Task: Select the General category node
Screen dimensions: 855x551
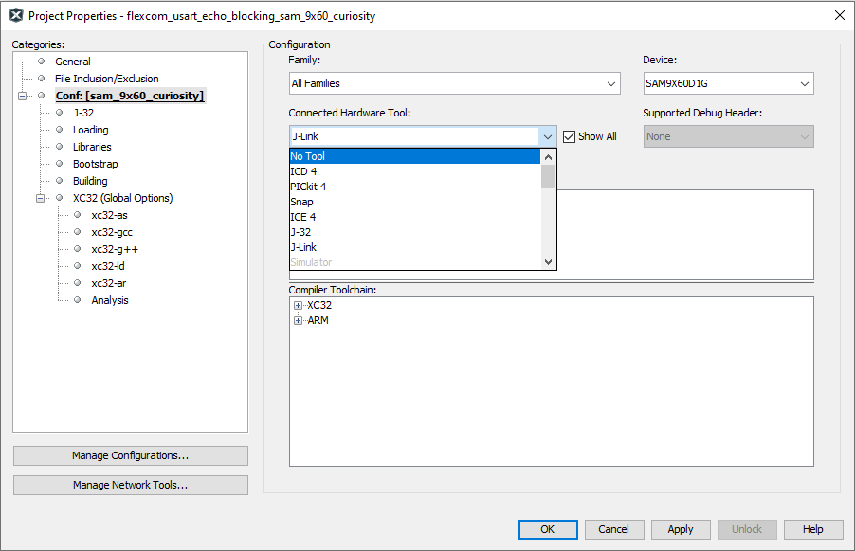Action: pyautogui.click(x=72, y=62)
